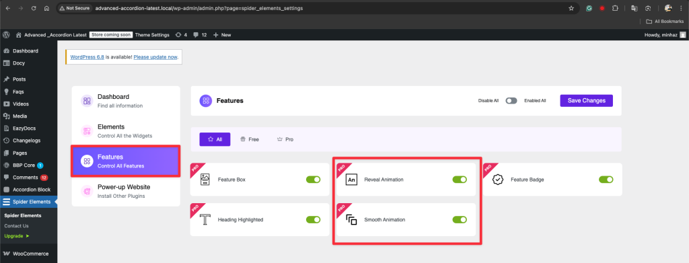Click the purple Features header icon
Image resolution: width=689 pixels, height=263 pixels.
coord(206,100)
